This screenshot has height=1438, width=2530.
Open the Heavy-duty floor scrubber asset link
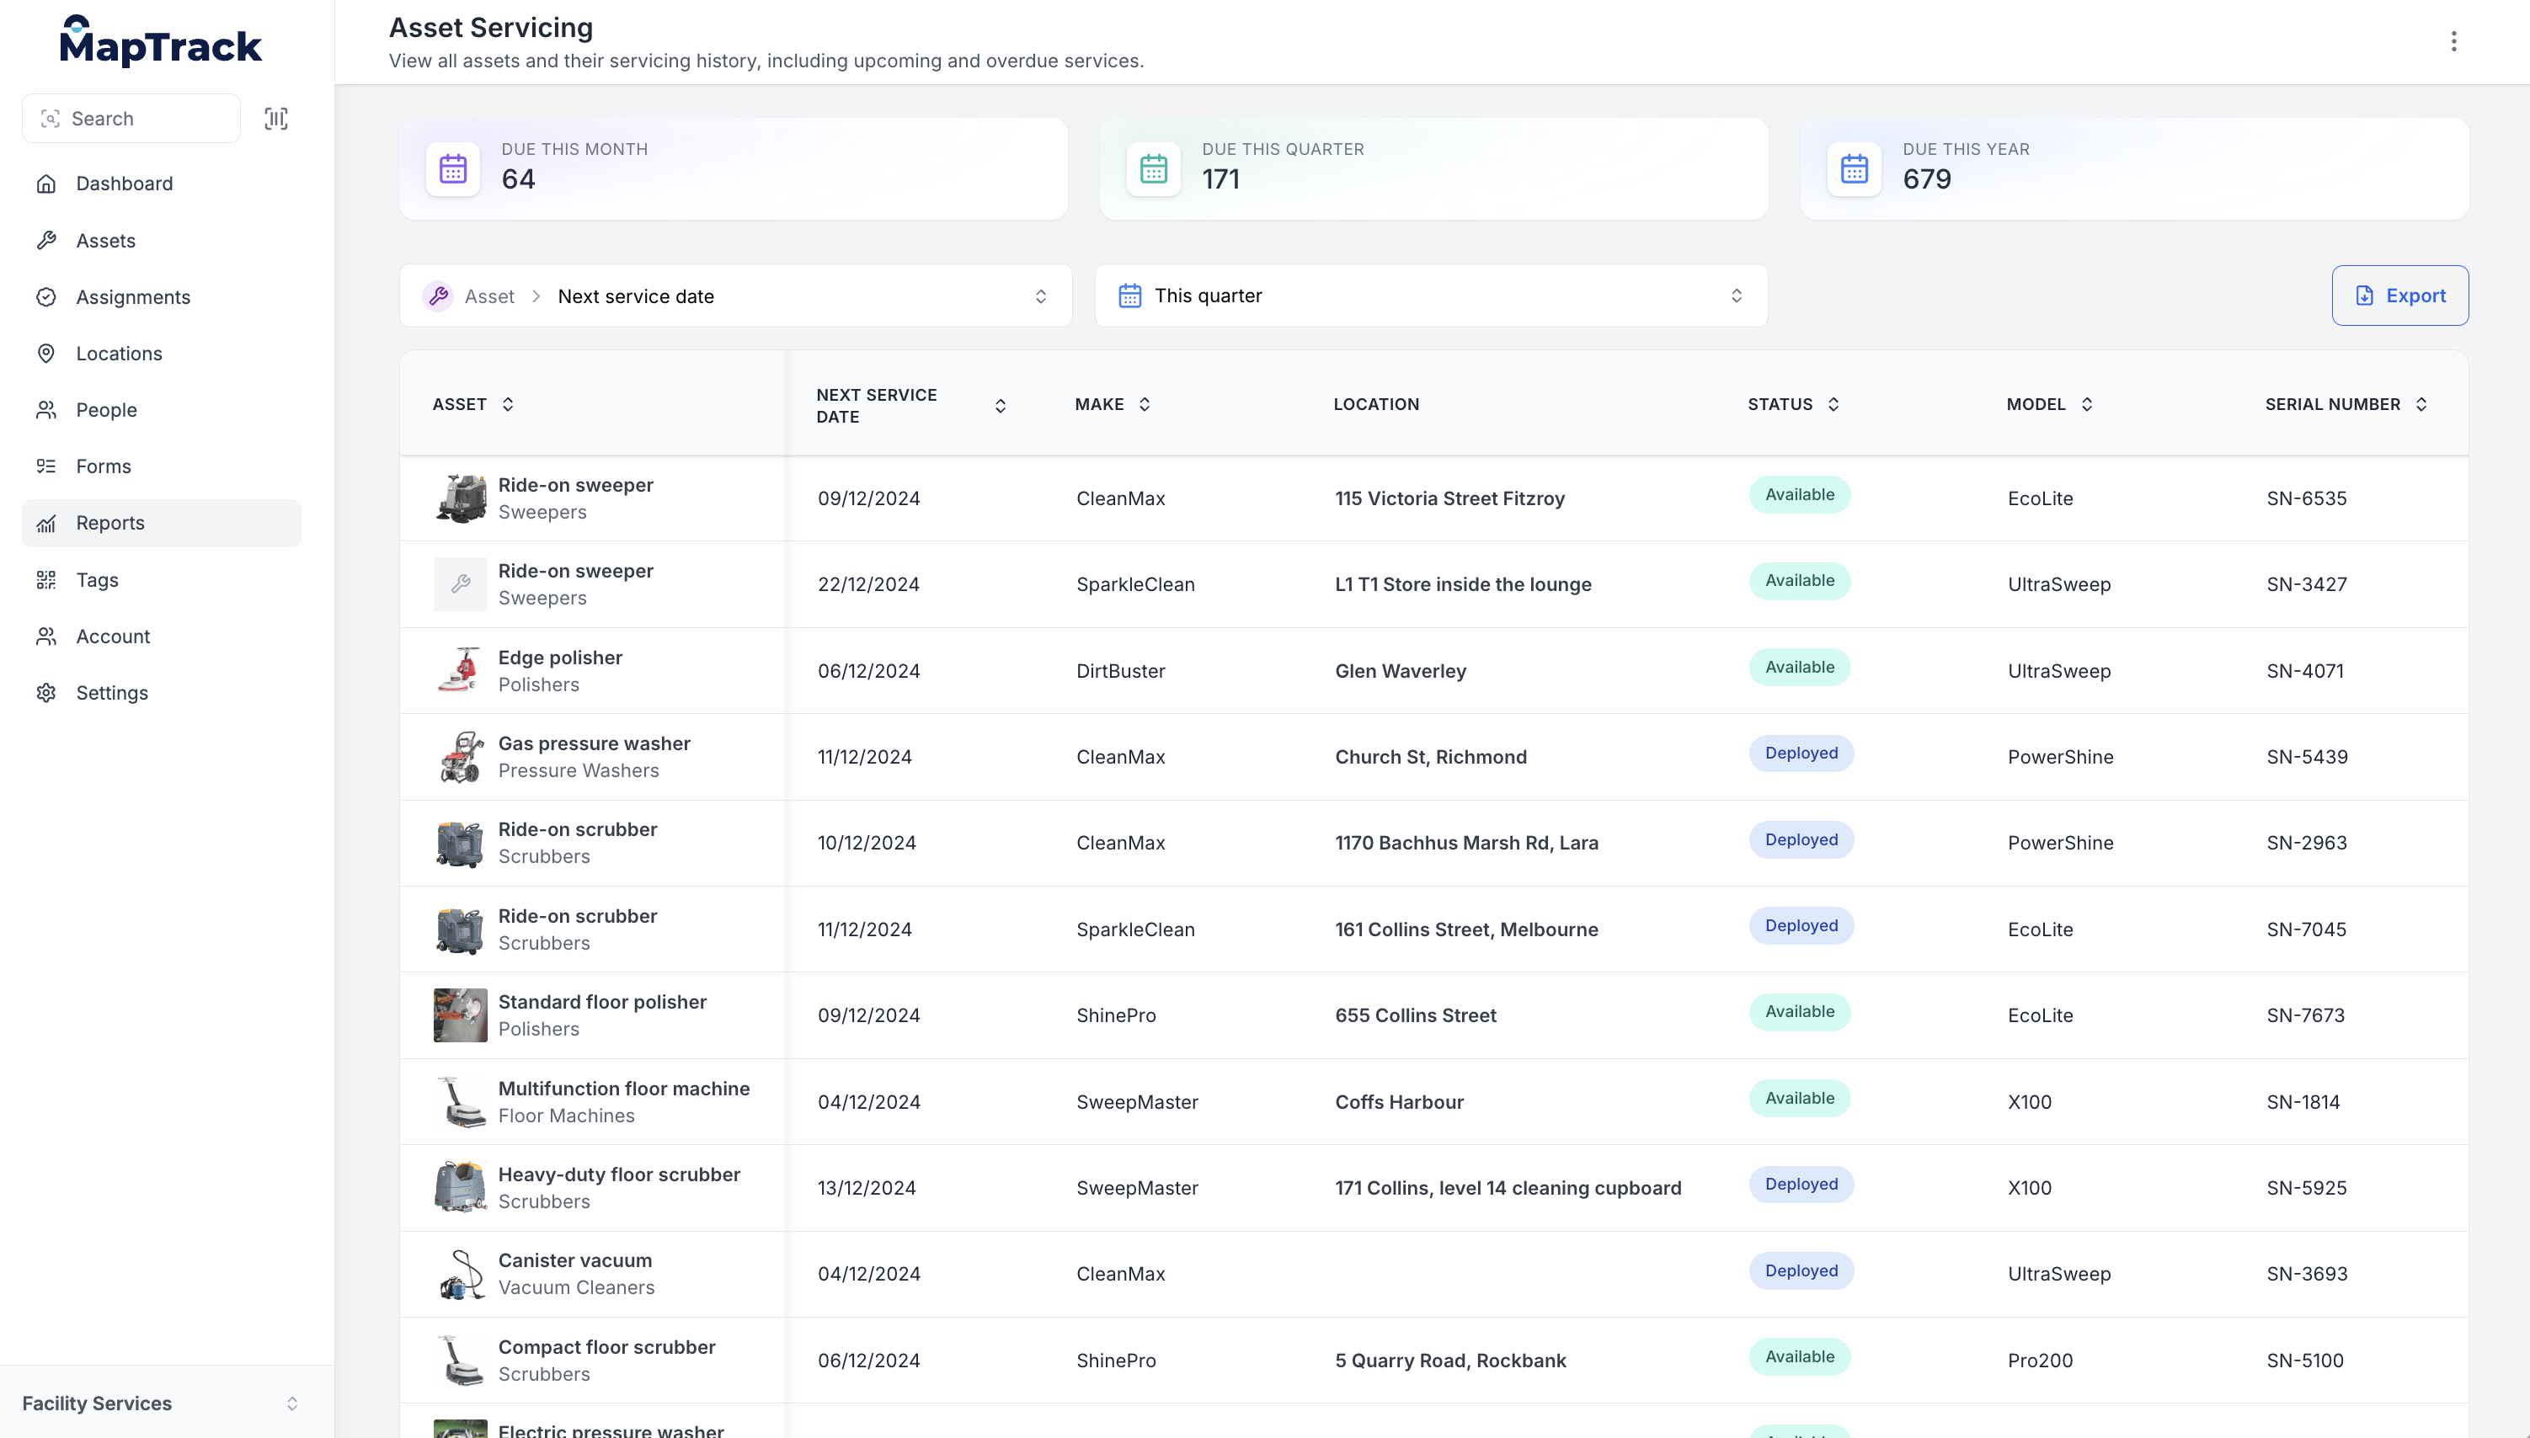point(619,1174)
